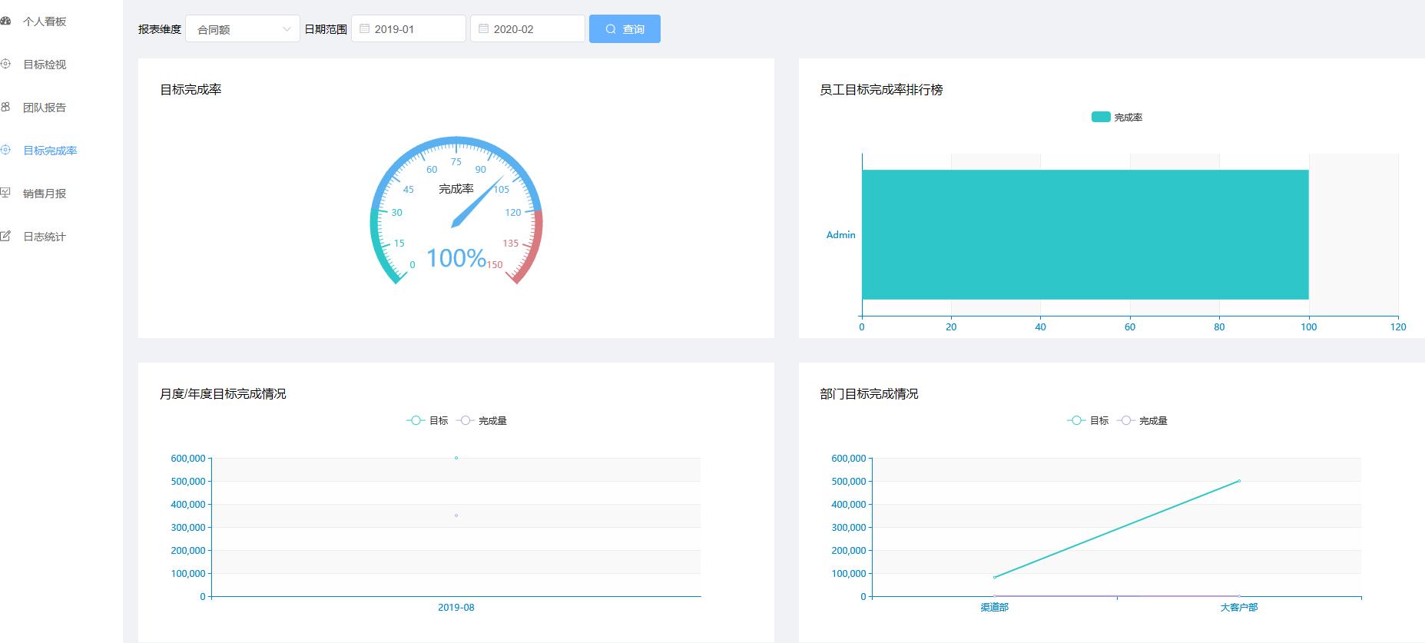1425x643 pixels.
Task: Toggle 目标 legend in monthly completion chart
Action: 427,421
